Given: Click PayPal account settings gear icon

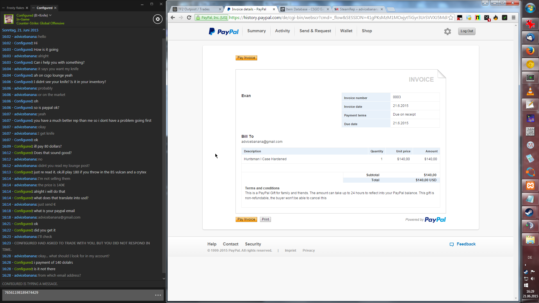Looking at the screenshot, I should (x=447, y=31).
